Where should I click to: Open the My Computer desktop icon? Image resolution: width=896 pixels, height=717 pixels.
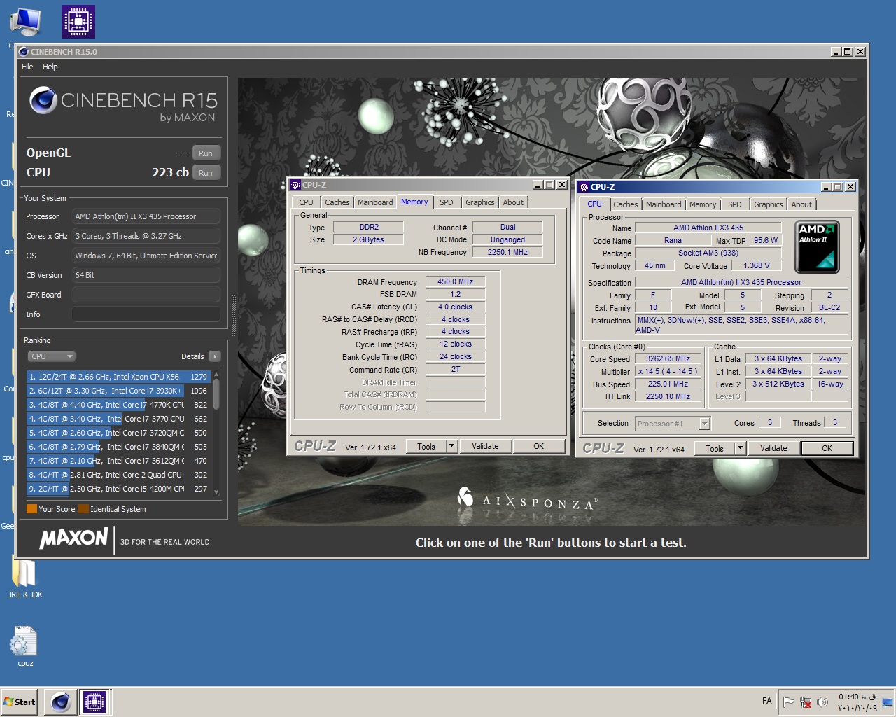25,22
